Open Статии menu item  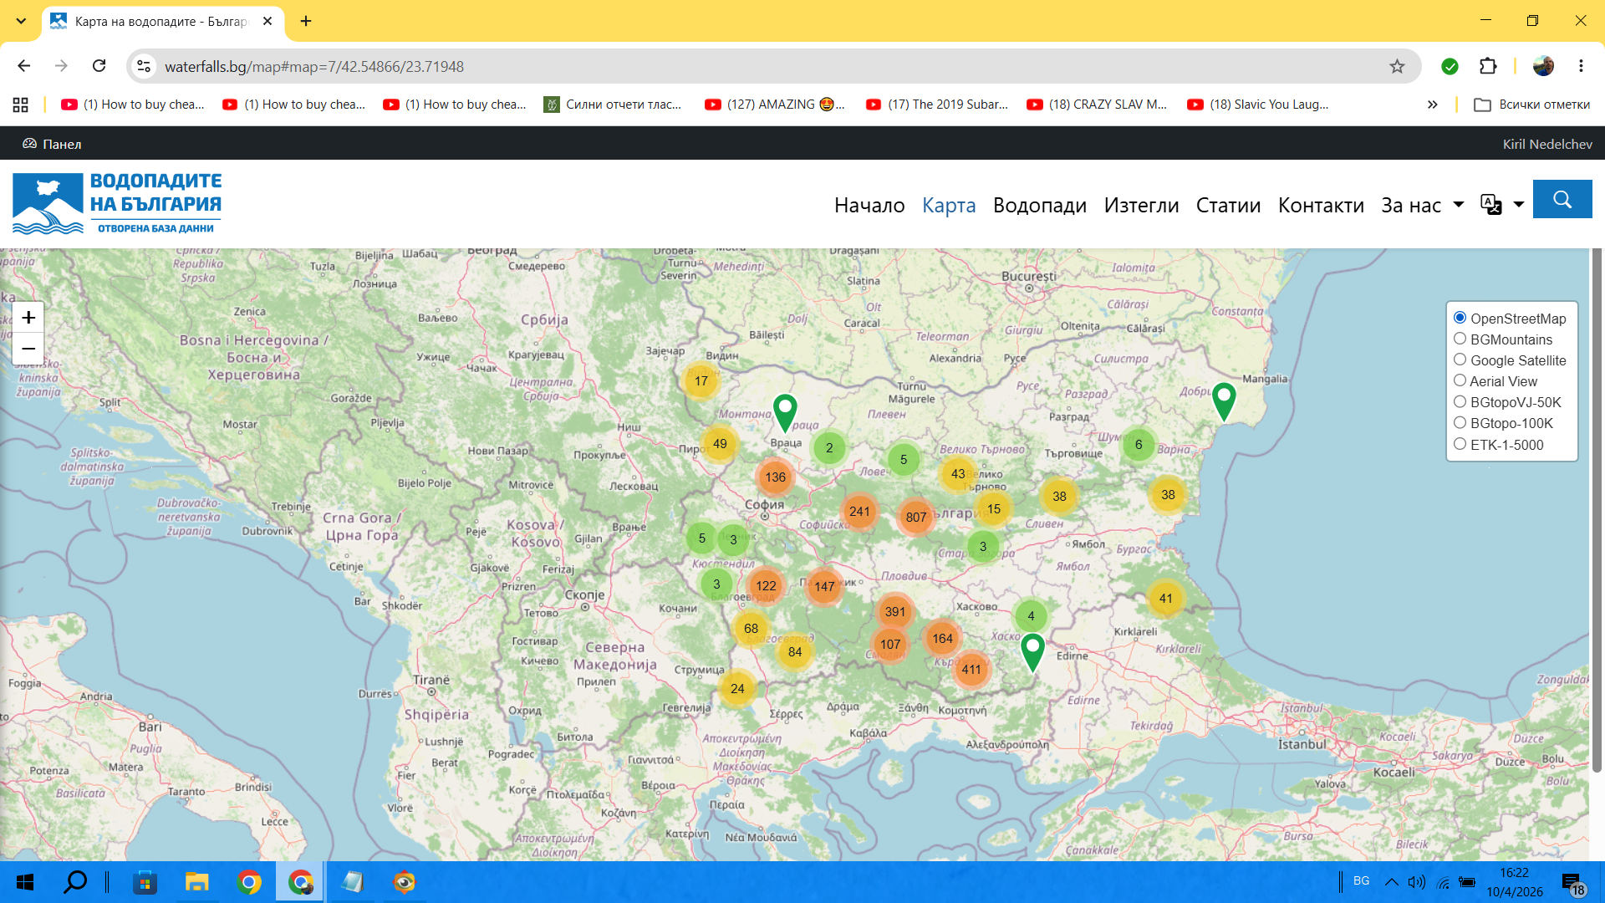1228,205
